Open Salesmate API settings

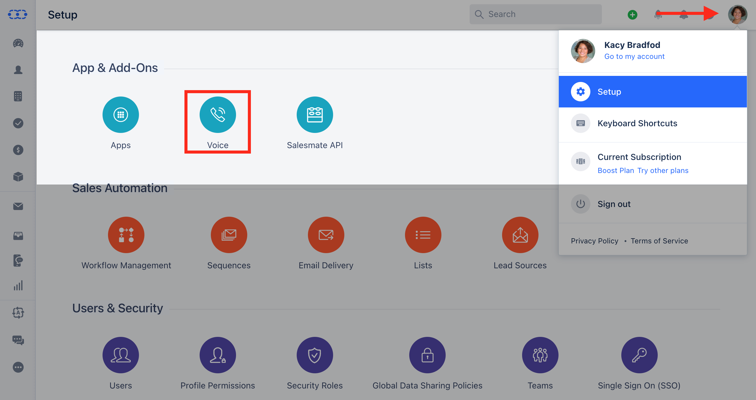pyautogui.click(x=315, y=115)
